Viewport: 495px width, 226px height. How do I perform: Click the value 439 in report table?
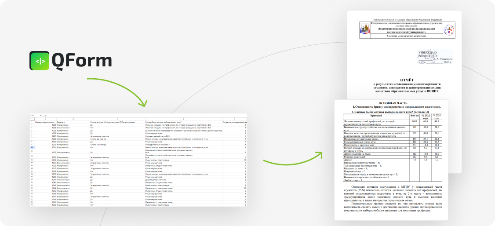click(x=415, y=139)
